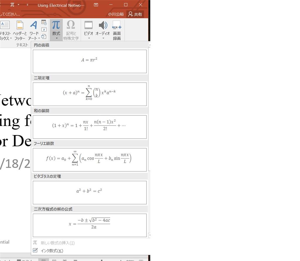
Task: Insert the circle area equation A = πr²
Action: [x=90, y=62]
